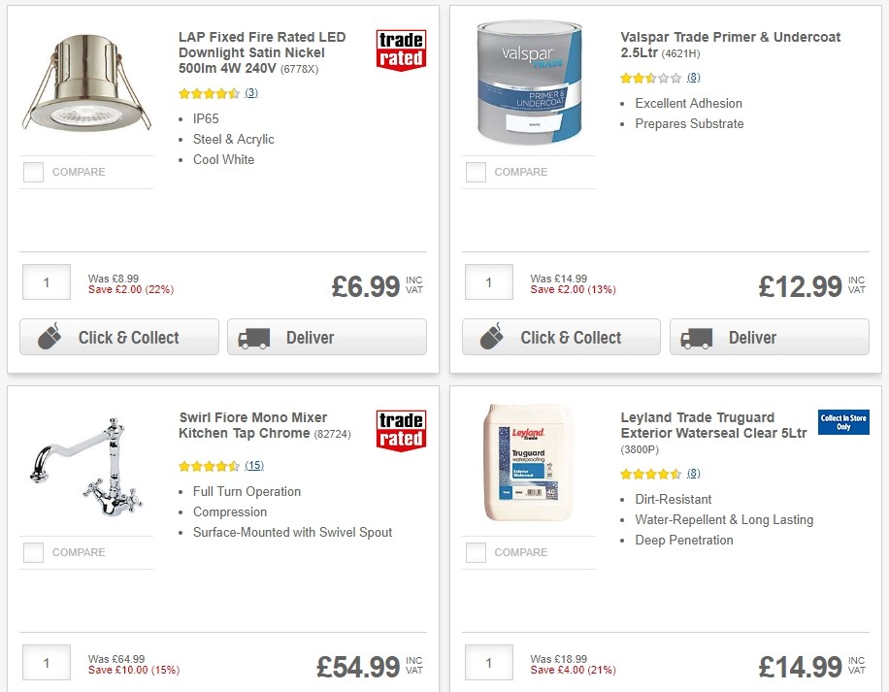Click the Click & Collect button for Valspar primer
This screenshot has width=889, height=692.
[561, 337]
